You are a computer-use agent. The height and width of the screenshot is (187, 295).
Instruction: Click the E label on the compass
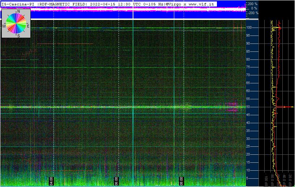pyautogui.click(x=28, y=26)
